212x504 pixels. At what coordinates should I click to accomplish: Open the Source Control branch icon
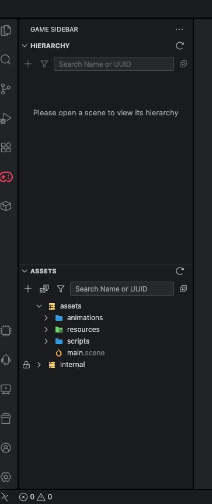(x=6, y=89)
